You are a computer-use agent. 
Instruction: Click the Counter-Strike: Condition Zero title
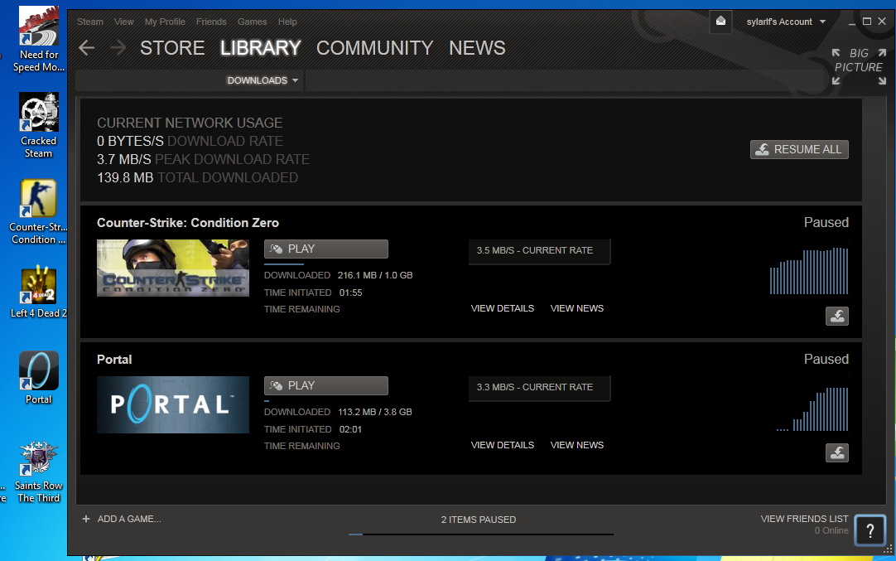tap(187, 223)
